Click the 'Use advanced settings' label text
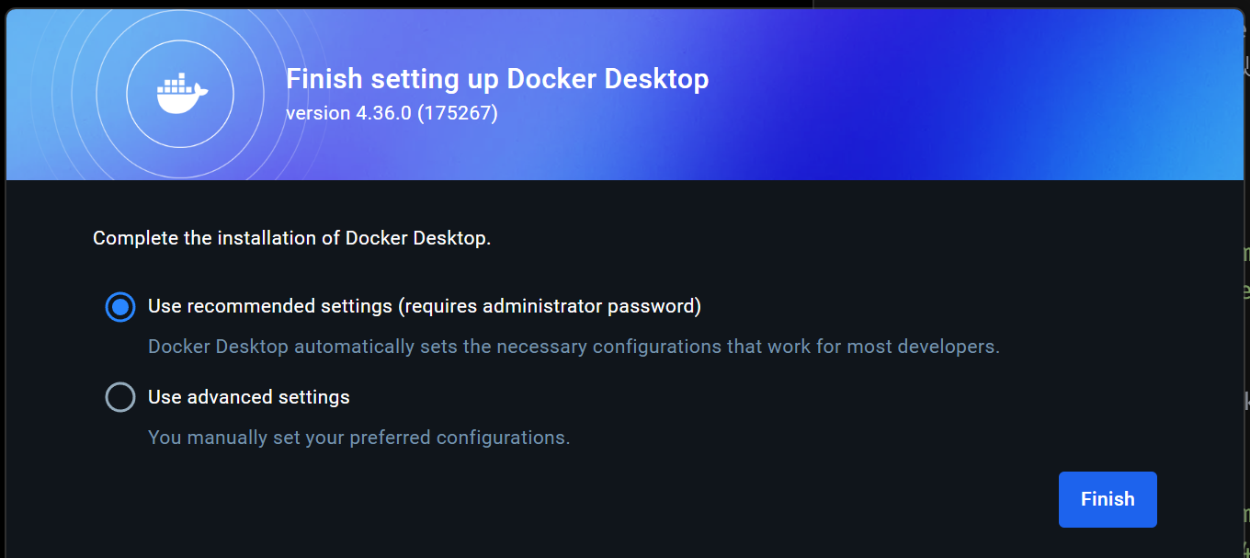The width and height of the screenshot is (1250, 558). tap(249, 397)
